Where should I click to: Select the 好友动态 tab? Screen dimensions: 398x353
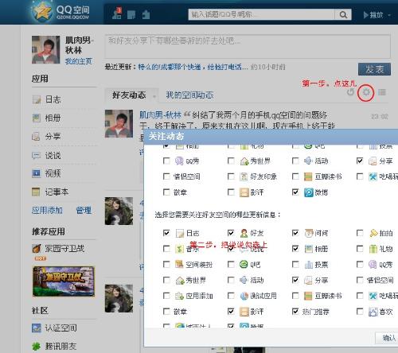(129, 95)
